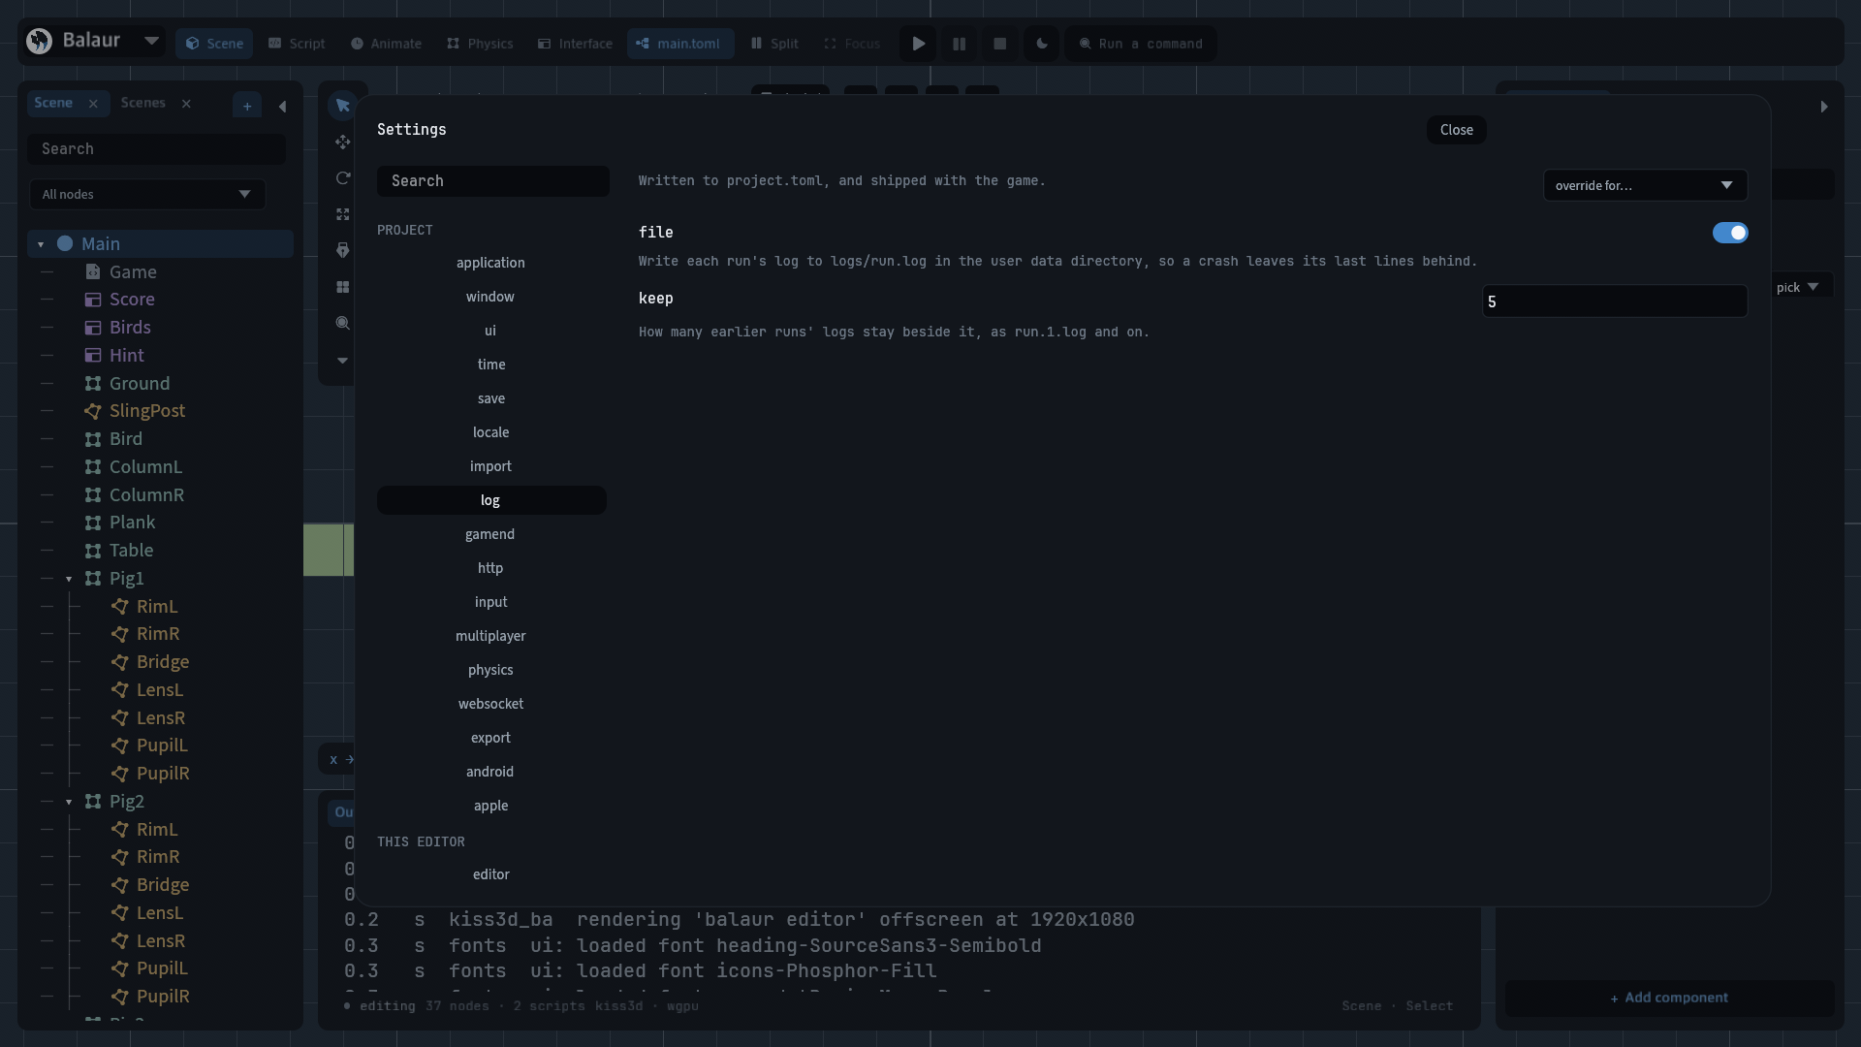Close the Scene tab with its x
Viewport: 1861px width, 1047px height.
93,104
